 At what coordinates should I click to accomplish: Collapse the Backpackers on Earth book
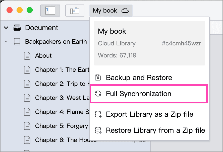point(6,42)
